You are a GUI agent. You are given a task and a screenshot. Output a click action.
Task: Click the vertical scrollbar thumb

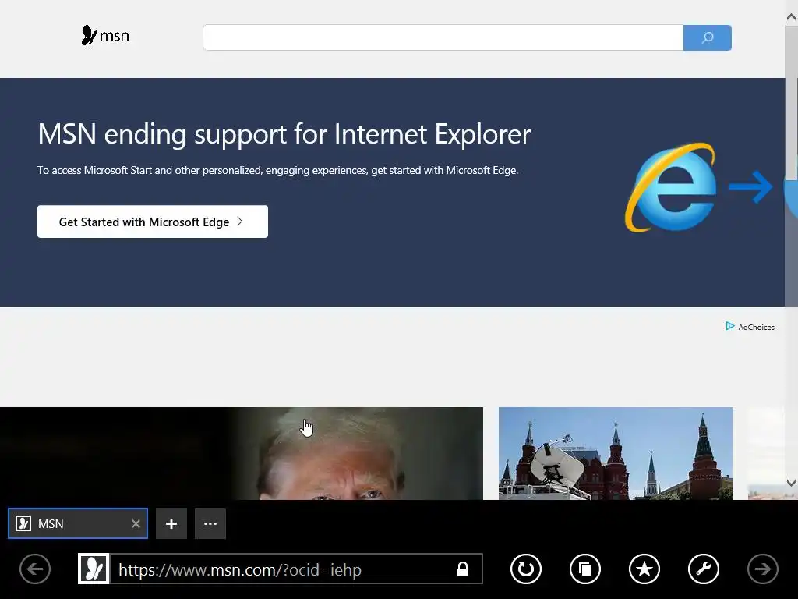(x=792, y=104)
